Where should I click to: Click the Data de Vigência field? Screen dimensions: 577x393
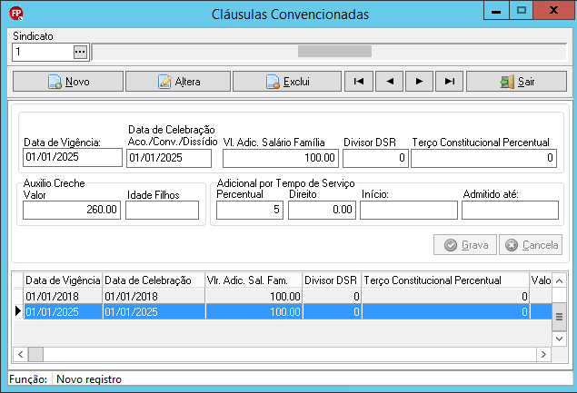pos(73,157)
